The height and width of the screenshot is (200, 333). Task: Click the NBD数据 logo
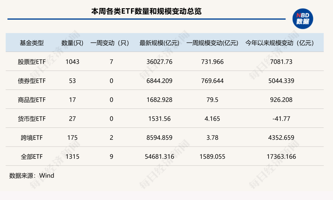point(302,18)
